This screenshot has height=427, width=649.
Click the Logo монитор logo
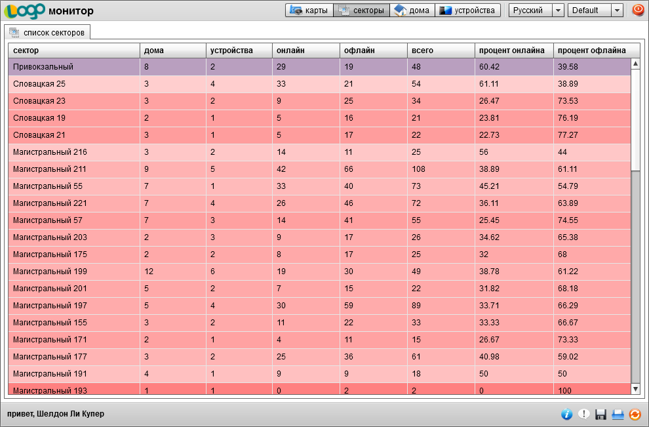pyautogui.click(x=49, y=11)
